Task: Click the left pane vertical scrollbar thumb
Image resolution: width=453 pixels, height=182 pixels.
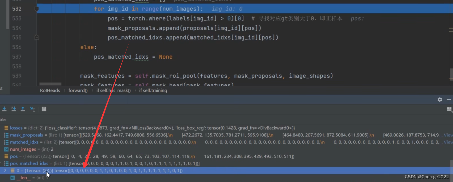Action: coord(8,15)
